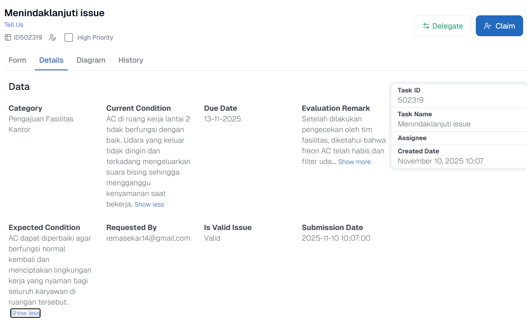Collapse the Current Condition text with Show less
Viewport: 527px width, 325px height.
149,204
